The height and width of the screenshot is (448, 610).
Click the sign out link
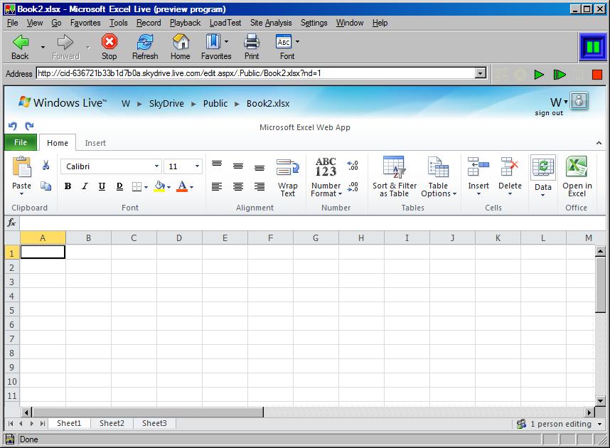pos(549,113)
